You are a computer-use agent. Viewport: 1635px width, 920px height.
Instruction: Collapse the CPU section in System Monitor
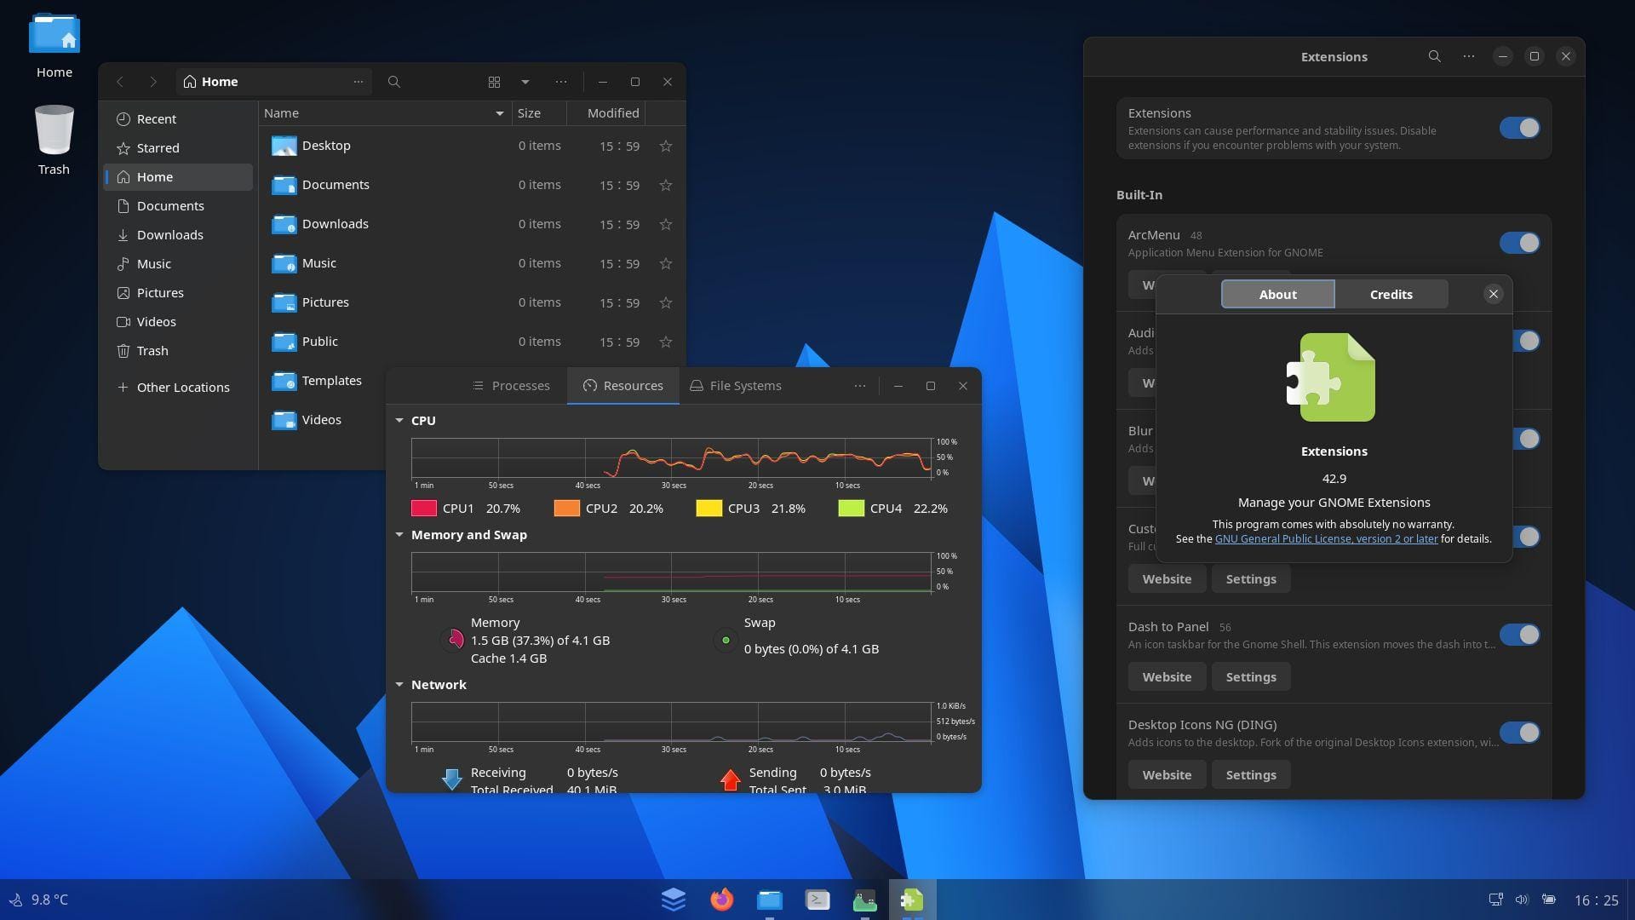[x=399, y=419]
